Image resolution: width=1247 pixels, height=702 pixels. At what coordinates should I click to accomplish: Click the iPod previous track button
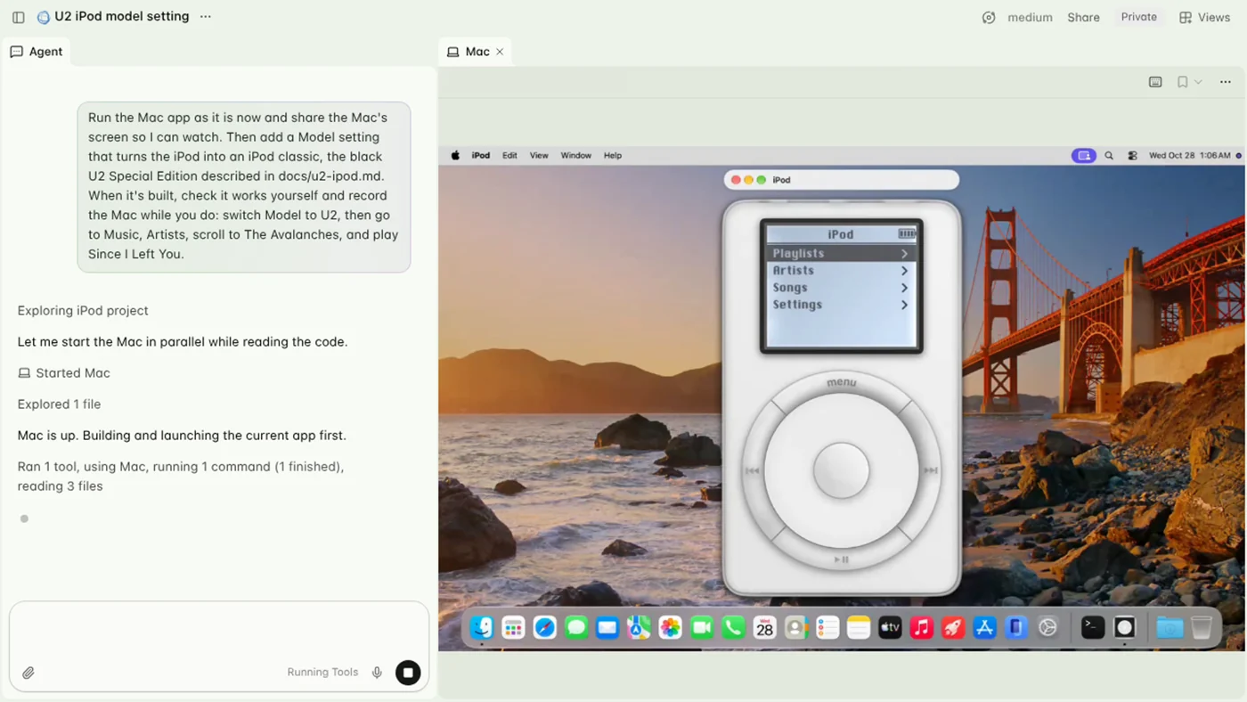pos(752,470)
